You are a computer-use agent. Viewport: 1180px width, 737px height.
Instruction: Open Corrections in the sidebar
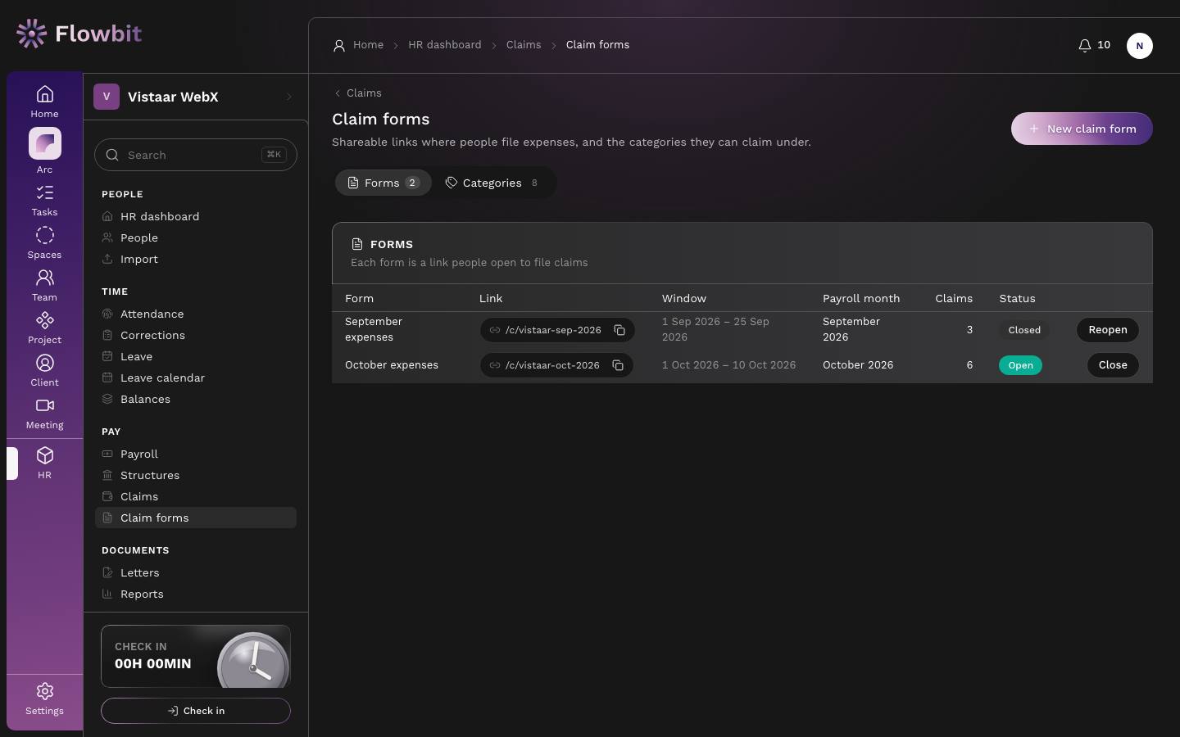pos(195,335)
